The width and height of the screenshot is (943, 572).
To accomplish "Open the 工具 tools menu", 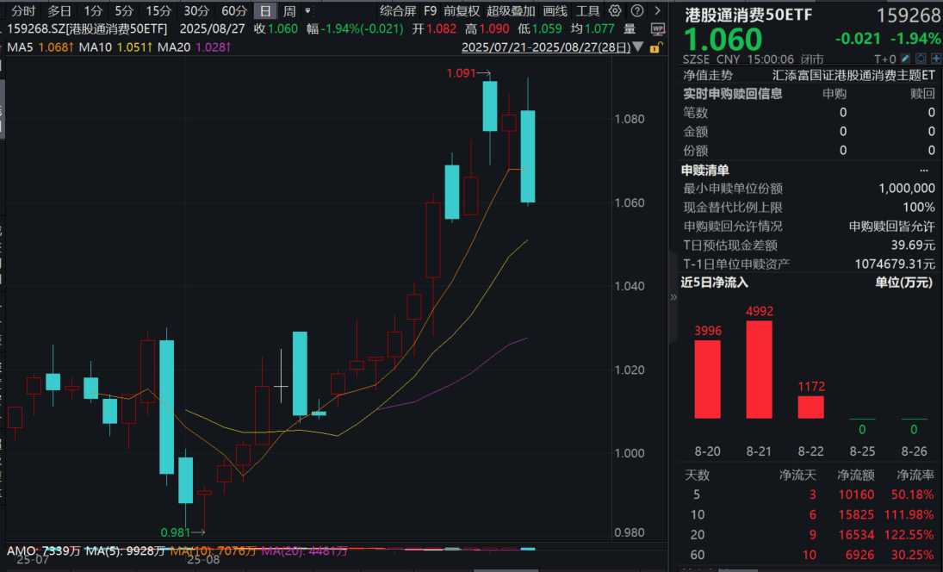I will click(586, 11).
